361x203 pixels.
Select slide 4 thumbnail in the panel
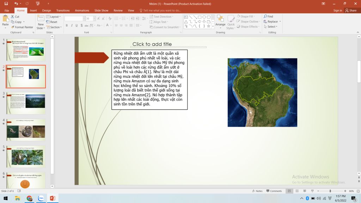26,130
